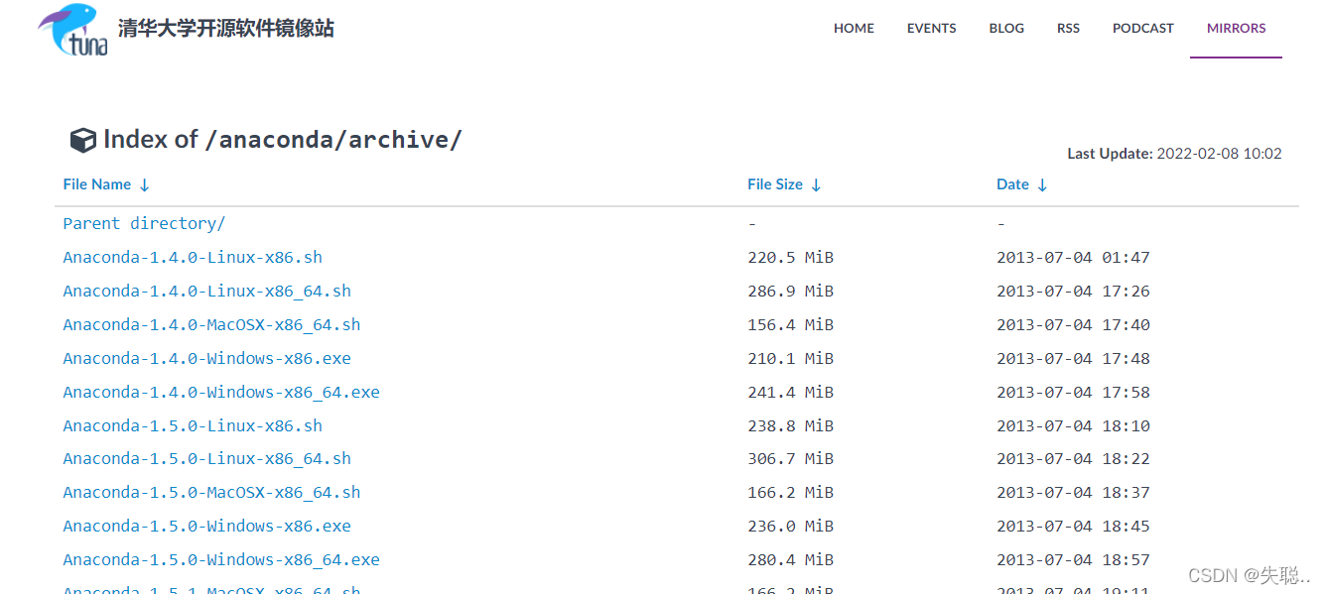Open the HOME nav item
Screen dimensions: 1325x594
point(854,28)
